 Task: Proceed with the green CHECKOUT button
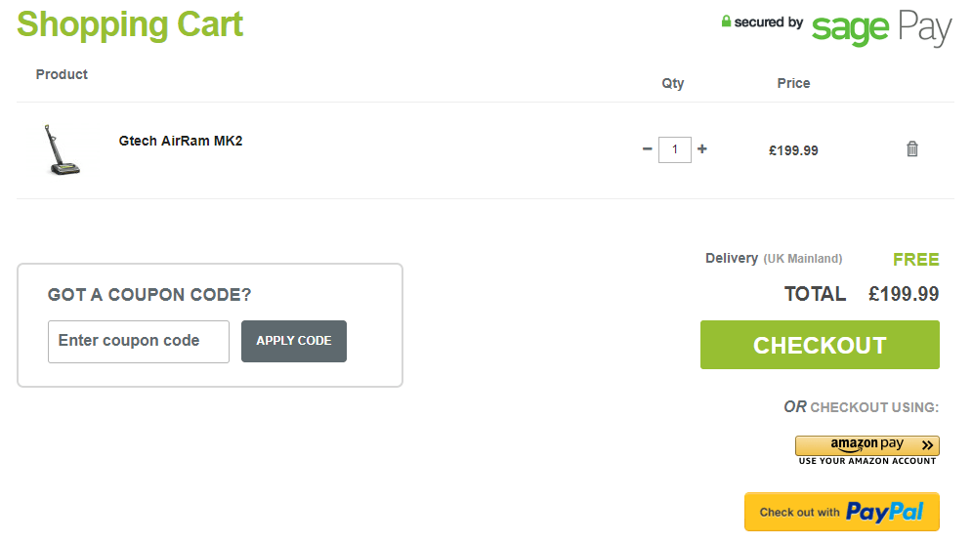(x=820, y=345)
